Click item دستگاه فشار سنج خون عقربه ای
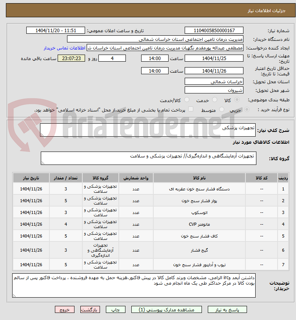The image size is (296, 320). point(199,189)
